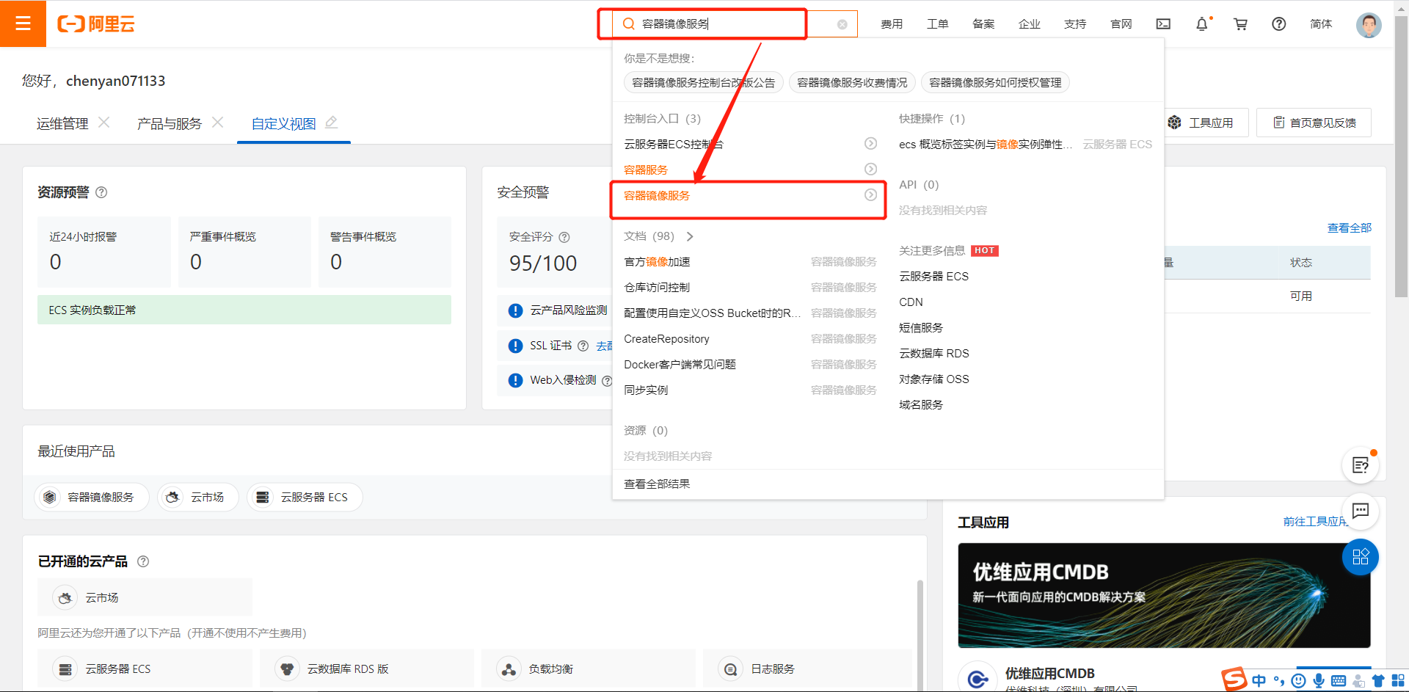1409x692 pixels.
Task: Toggle Sogou voice input microphone
Action: [1319, 680]
